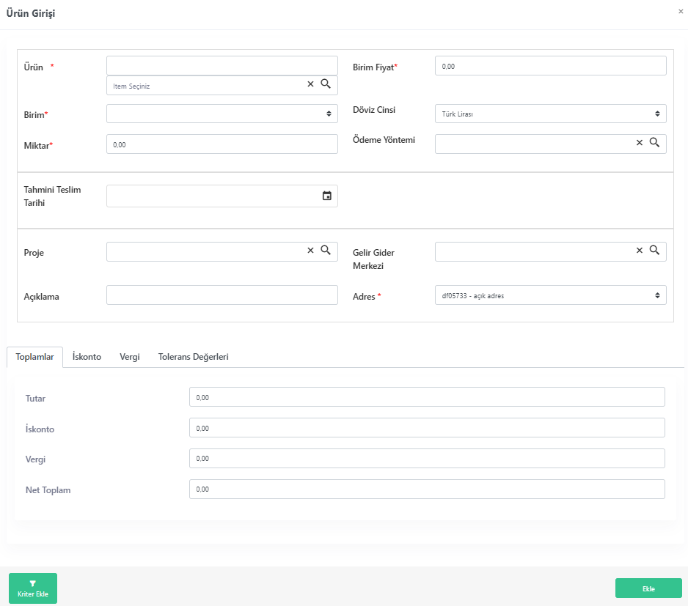
Task: Focus the Miktar input field
Action: (x=222, y=144)
